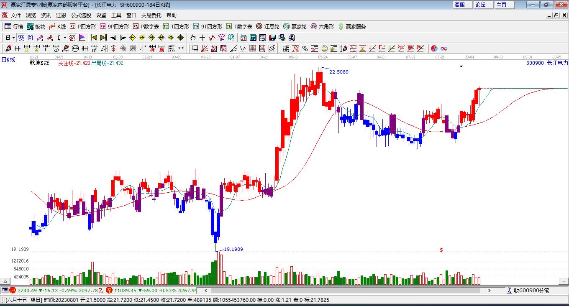Open the 板块 sector view

pyautogui.click(x=36, y=26)
